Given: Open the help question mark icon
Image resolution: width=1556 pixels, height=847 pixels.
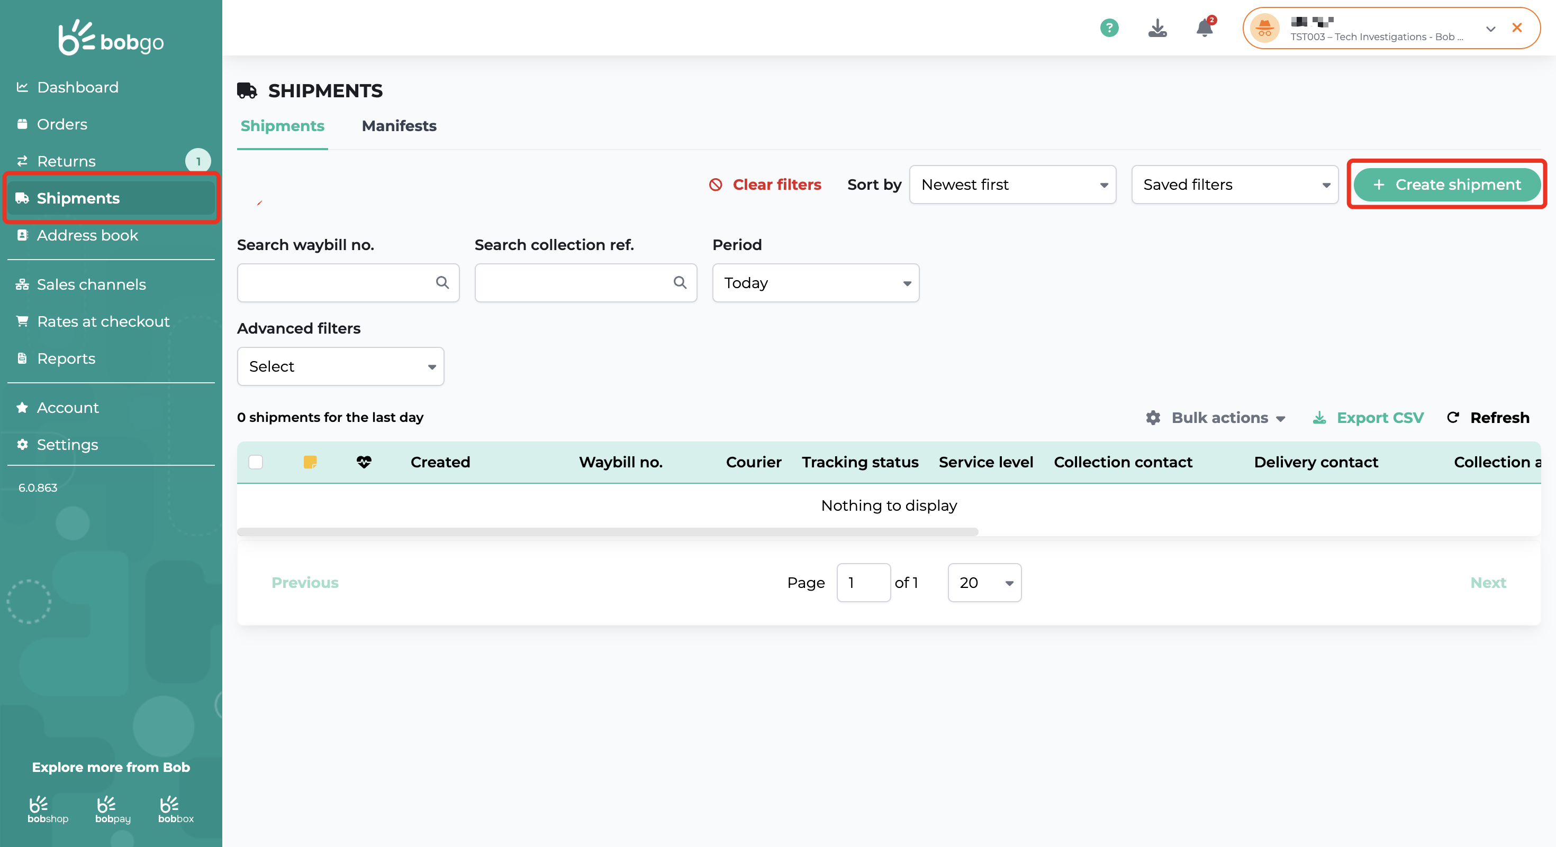Looking at the screenshot, I should [1109, 27].
